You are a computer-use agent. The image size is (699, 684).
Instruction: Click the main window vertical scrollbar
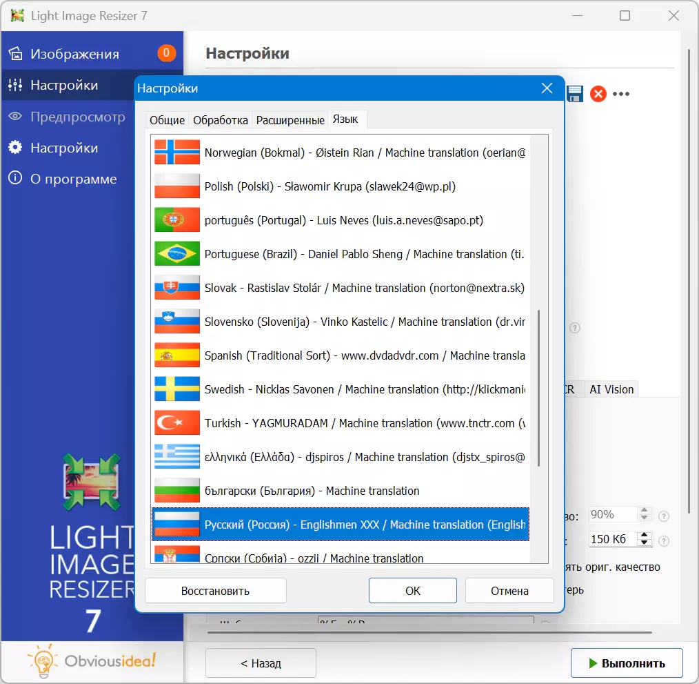pyautogui.click(x=689, y=282)
